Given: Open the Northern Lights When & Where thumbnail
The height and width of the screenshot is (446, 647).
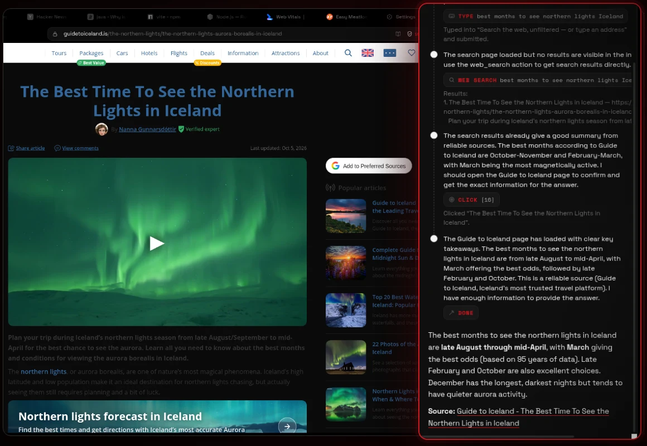Looking at the screenshot, I should click(x=346, y=404).
